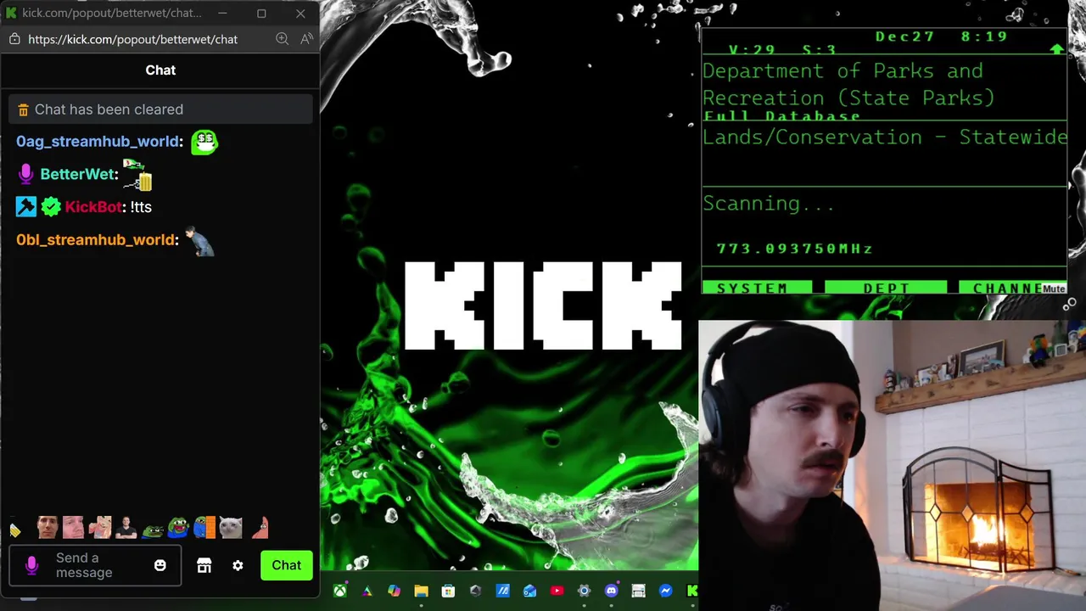Insert the anime girl emote
This screenshot has height=611, width=1086.
pos(100,528)
